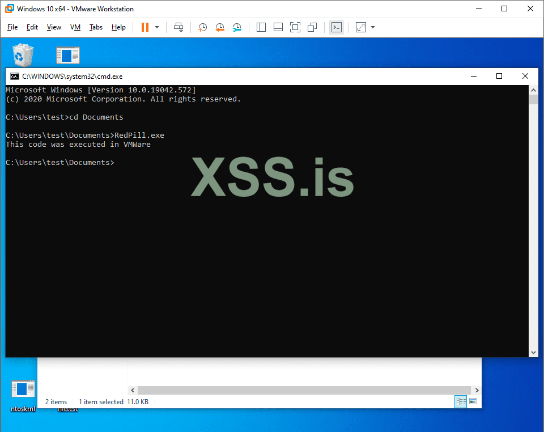Click the VMware Workstation title icon

pos(10,9)
